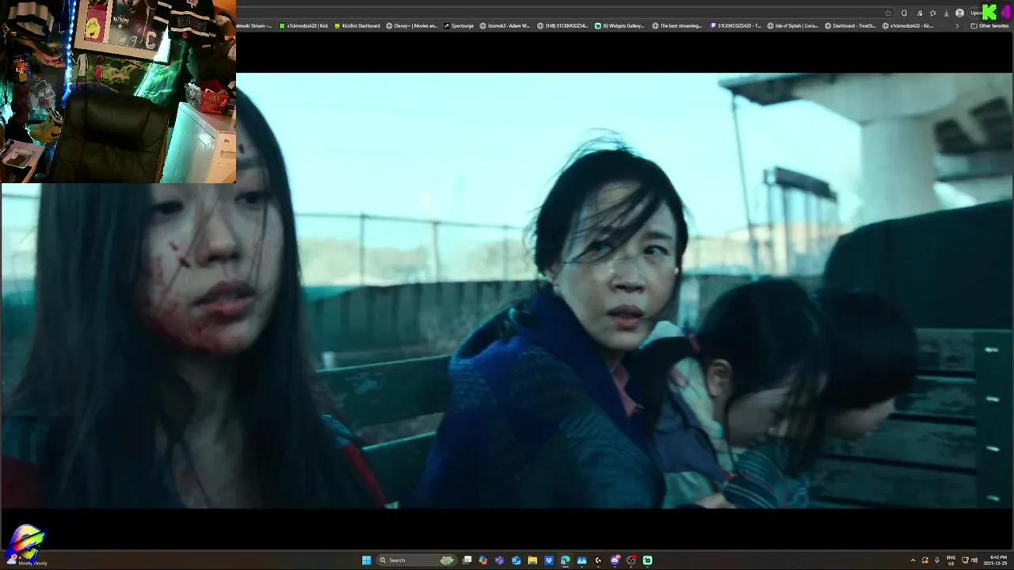Switch the ENG US input language
Screen dimensions: 1014x570
tap(951, 560)
